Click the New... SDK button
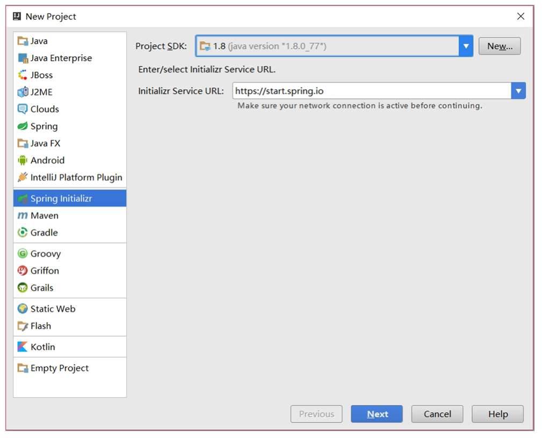 500,46
